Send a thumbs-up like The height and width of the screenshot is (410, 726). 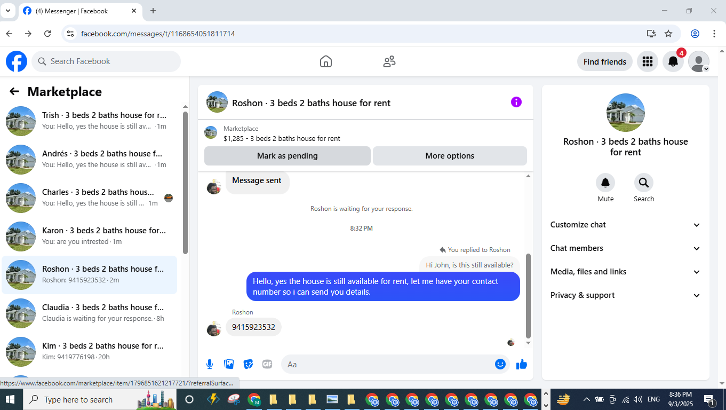[x=522, y=364]
